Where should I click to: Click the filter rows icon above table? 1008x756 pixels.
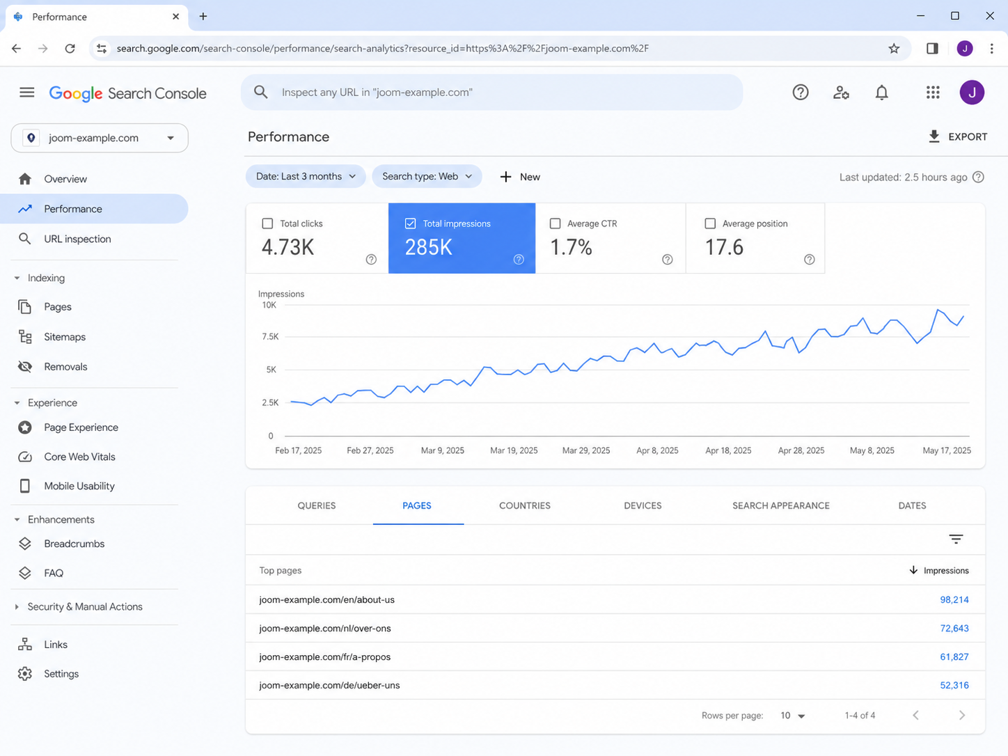point(956,540)
